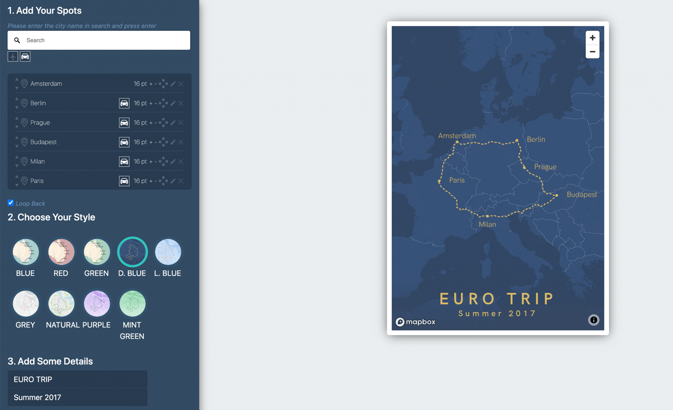The height and width of the screenshot is (410, 673).
Task: Choose the MINT GREEN map style
Action: click(x=132, y=304)
